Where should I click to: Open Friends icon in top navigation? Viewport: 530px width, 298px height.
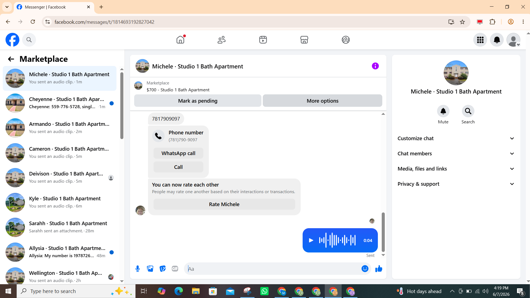pos(222,40)
